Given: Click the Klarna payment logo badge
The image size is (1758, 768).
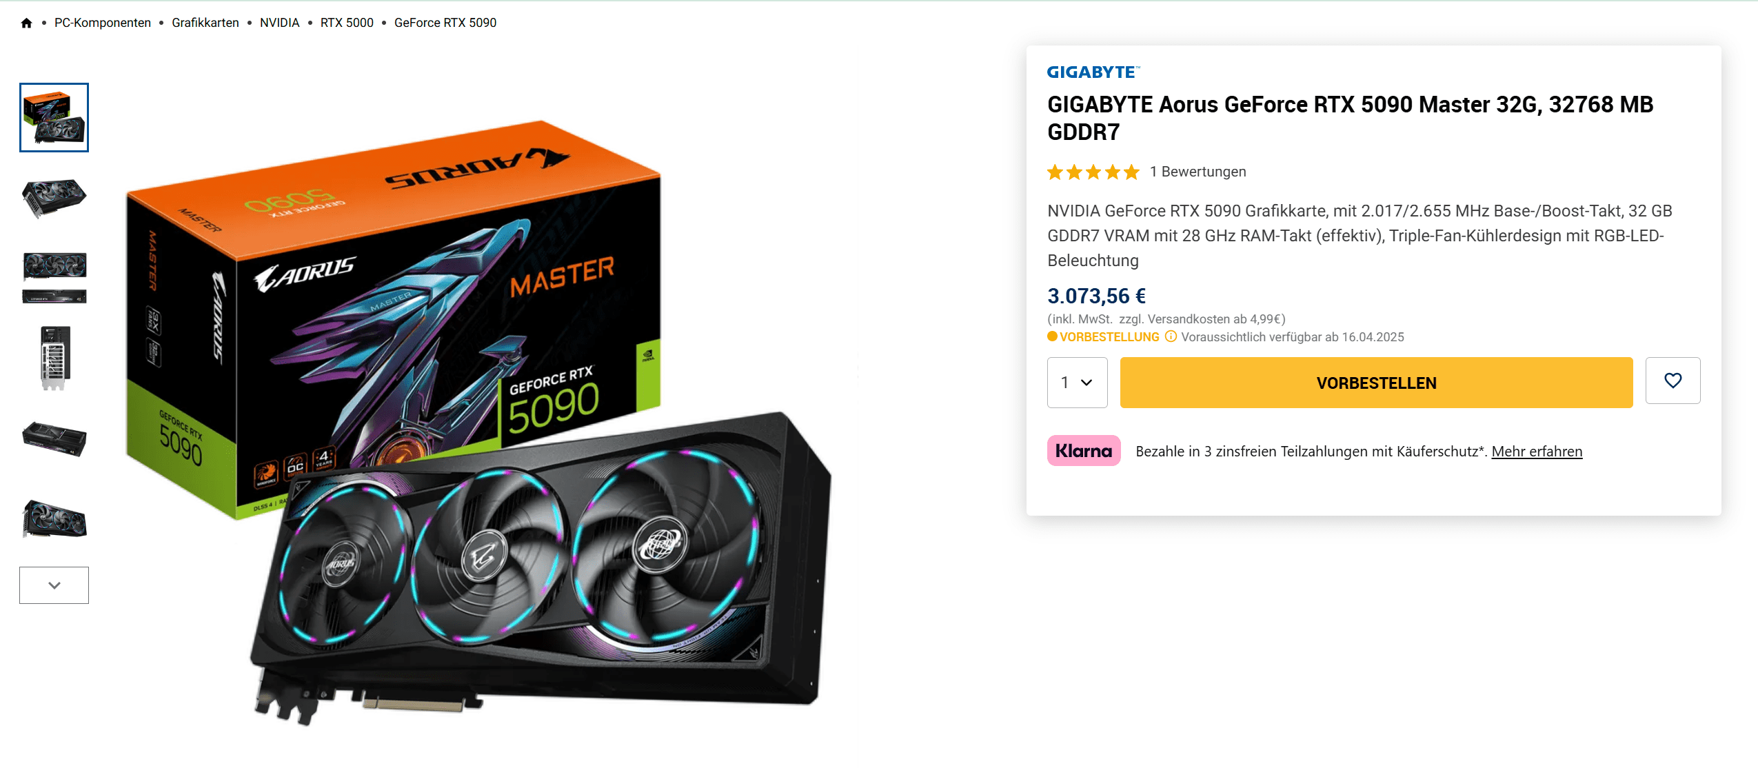Looking at the screenshot, I should tap(1083, 451).
